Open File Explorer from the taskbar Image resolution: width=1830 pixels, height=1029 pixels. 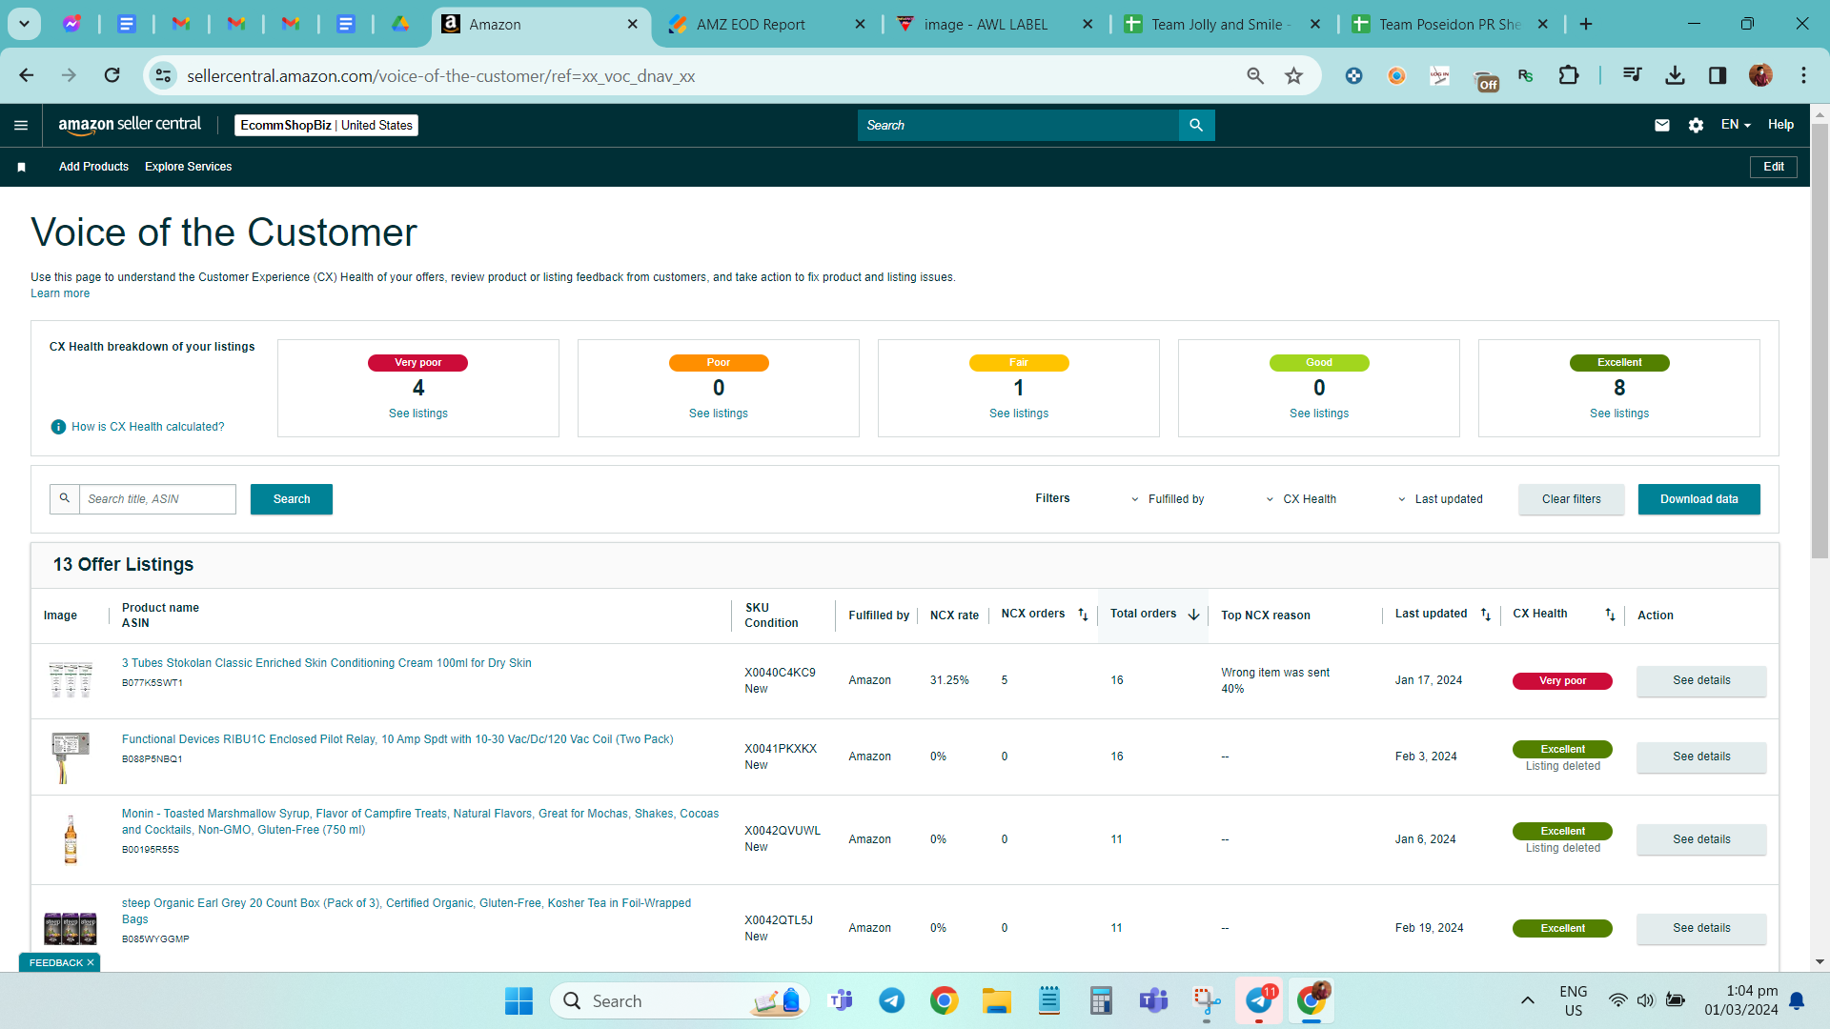(x=997, y=1000)
